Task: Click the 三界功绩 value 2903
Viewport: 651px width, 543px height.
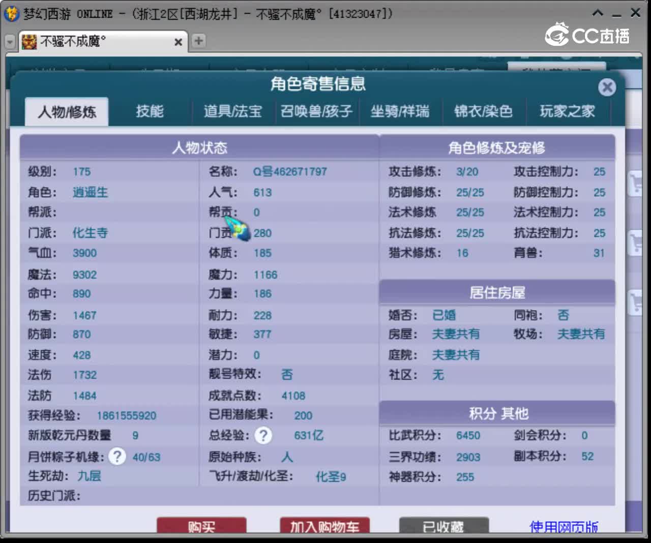Action: [468, 457]
